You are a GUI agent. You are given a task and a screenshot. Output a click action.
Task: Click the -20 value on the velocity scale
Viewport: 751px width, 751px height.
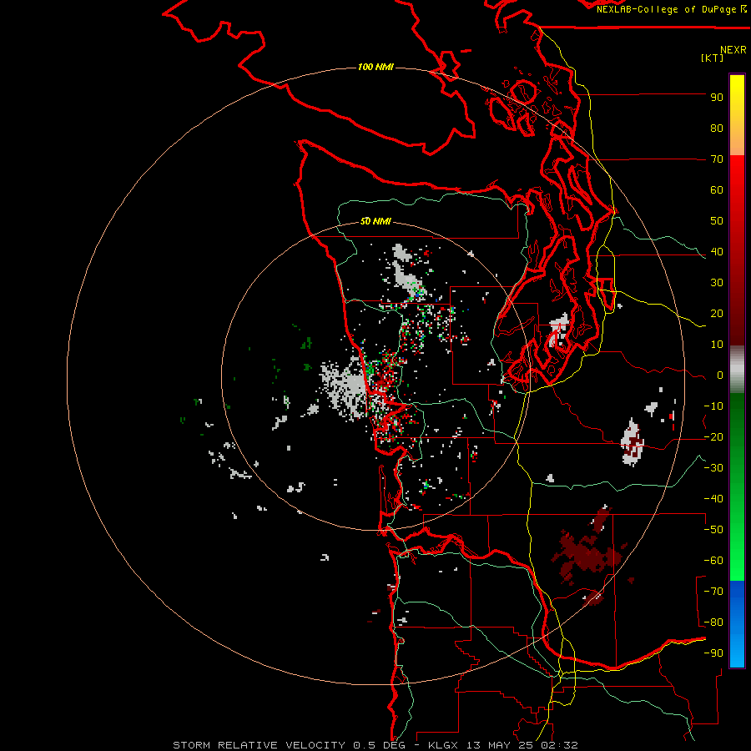[713, 436]
